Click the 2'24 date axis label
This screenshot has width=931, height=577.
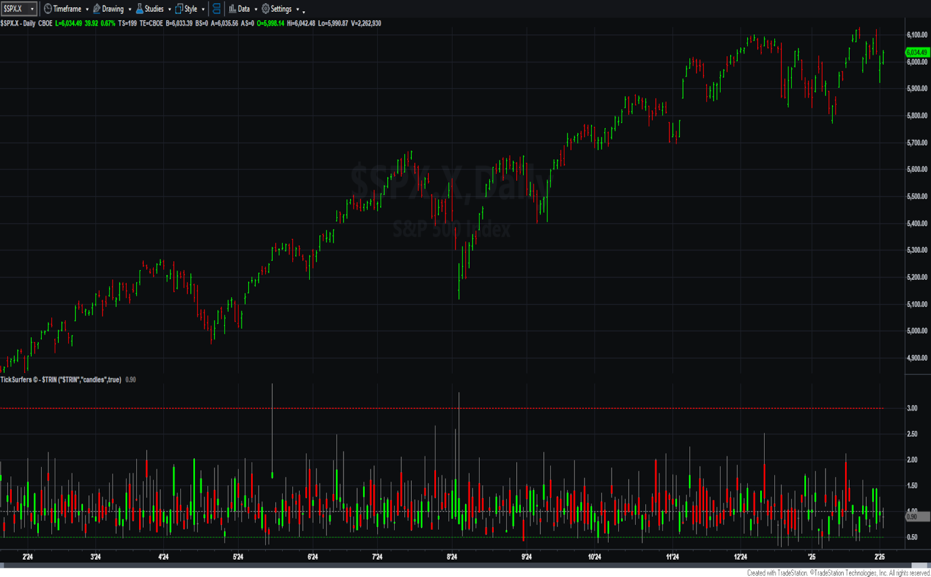28,557
